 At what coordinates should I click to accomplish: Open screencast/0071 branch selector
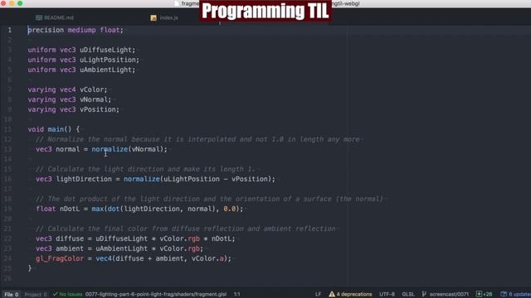coord(449,295)
